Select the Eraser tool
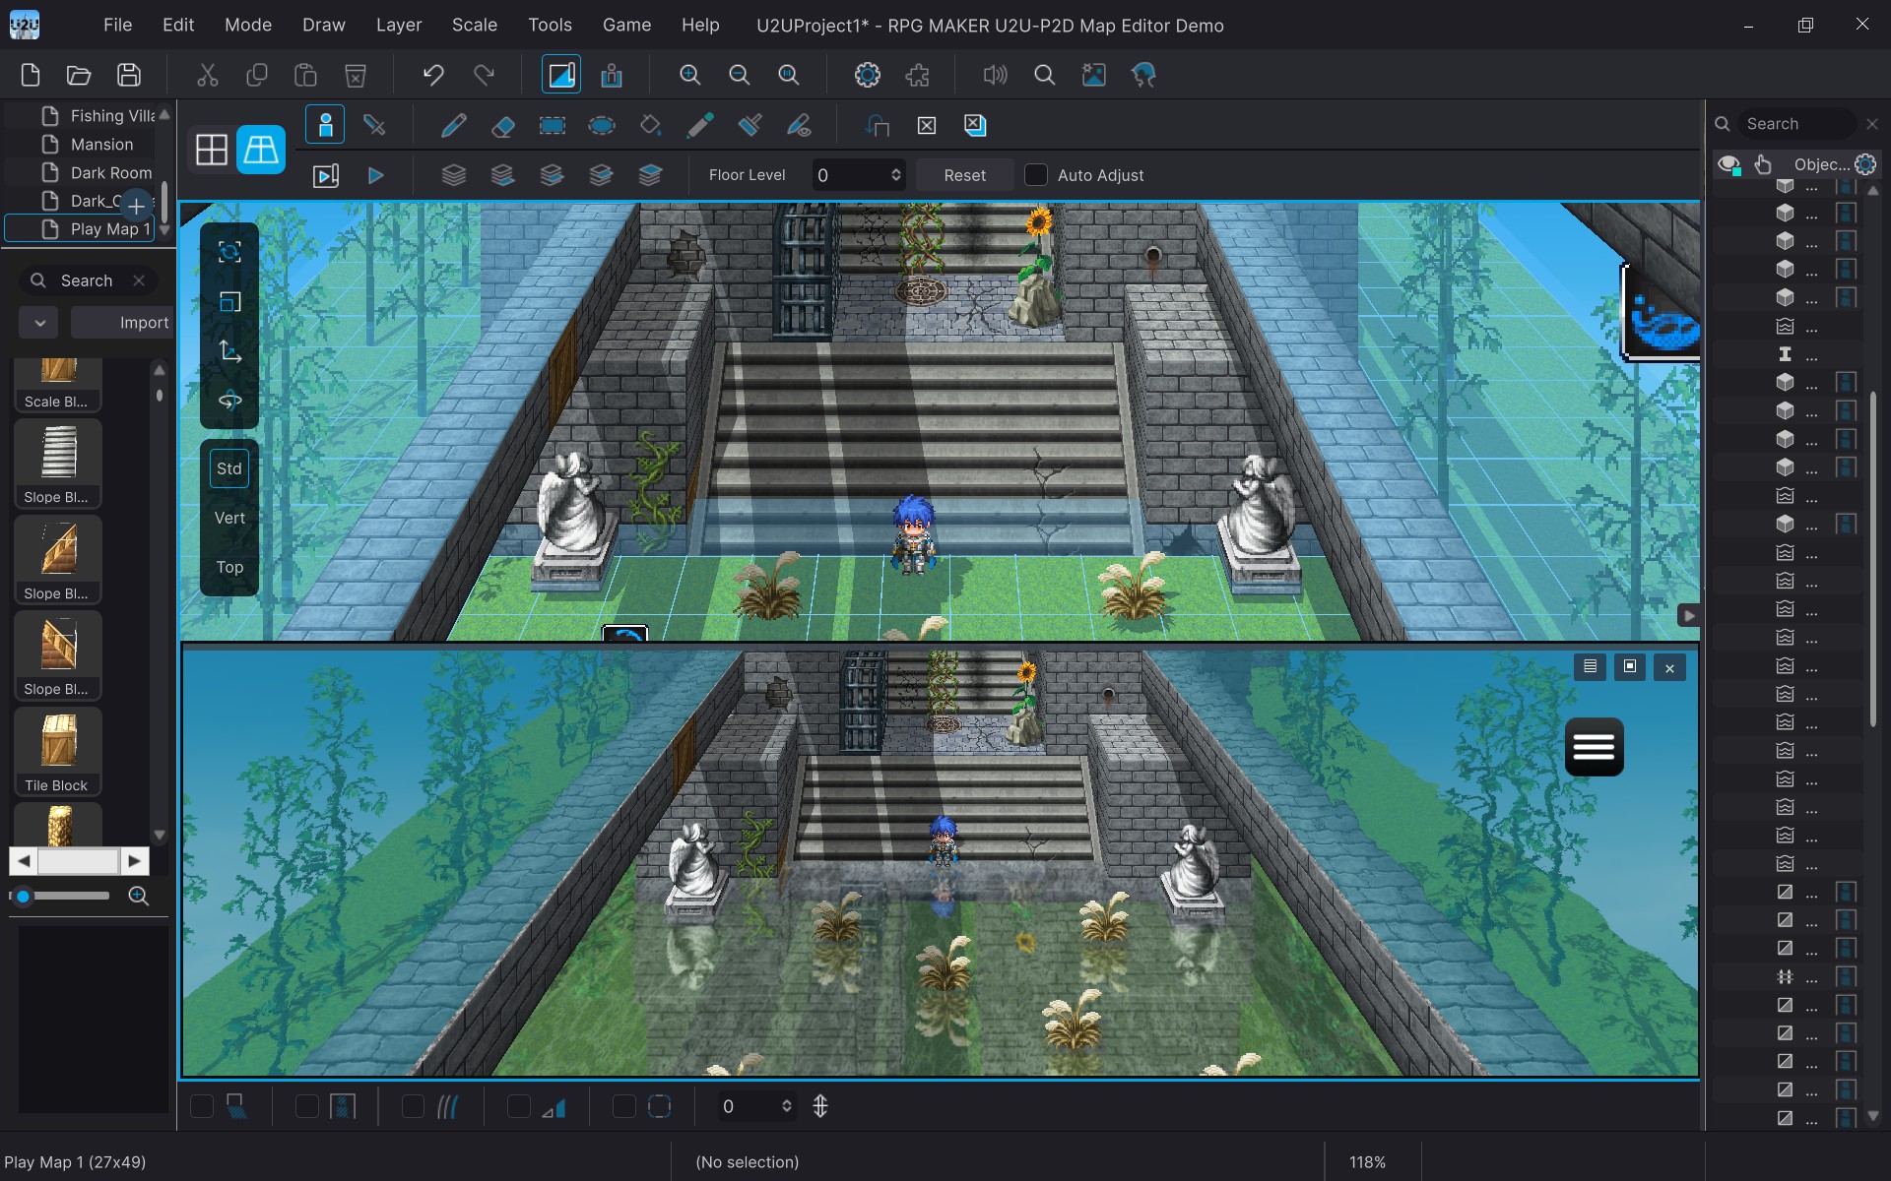1891x1181 pixels. (x=502, y=125)
